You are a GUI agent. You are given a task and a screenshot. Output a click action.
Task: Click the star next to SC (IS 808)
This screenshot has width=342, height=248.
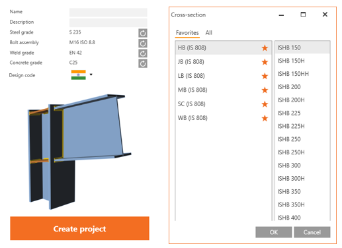[265, 104]
